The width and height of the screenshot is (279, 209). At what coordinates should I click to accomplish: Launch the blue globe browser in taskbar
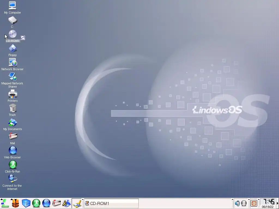[46, 203]
